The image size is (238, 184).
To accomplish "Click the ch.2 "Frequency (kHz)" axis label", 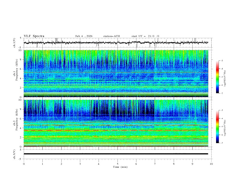I will click(x=17, y=120).
